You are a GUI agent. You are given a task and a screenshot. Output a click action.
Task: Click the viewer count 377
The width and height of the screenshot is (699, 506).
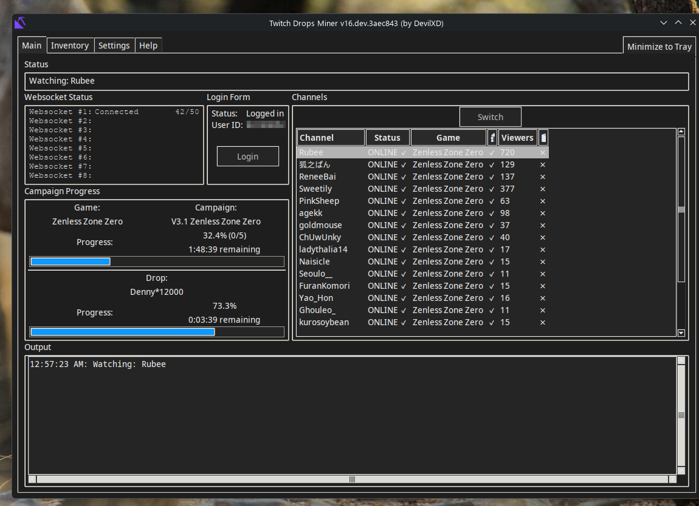[508, 189]
